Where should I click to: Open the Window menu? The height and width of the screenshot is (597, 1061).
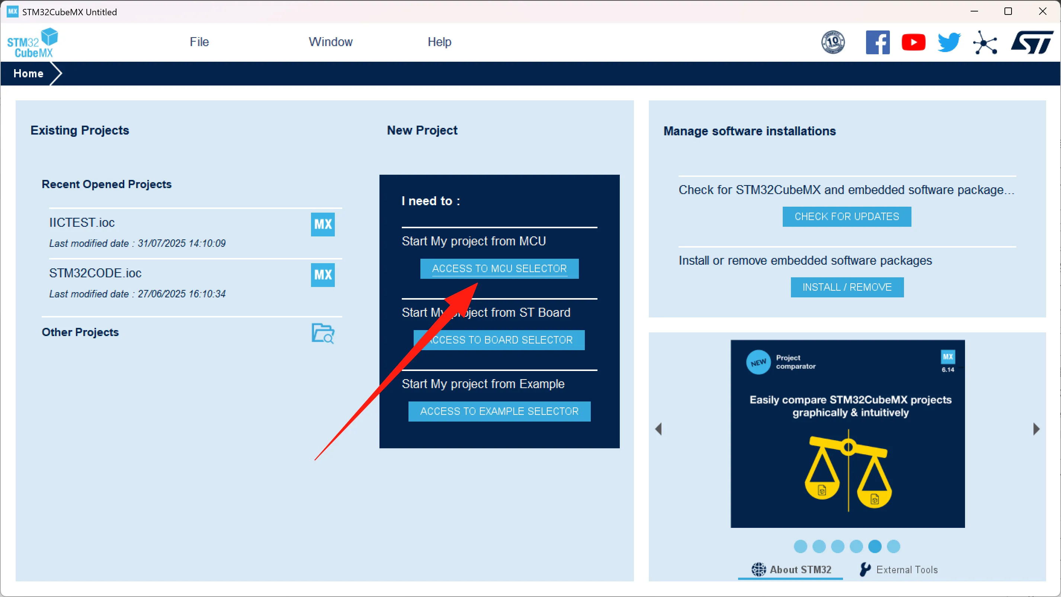tap(330, 42)
